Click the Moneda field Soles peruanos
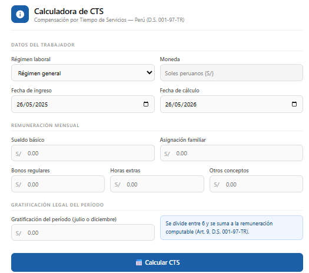 click(231, 73)
